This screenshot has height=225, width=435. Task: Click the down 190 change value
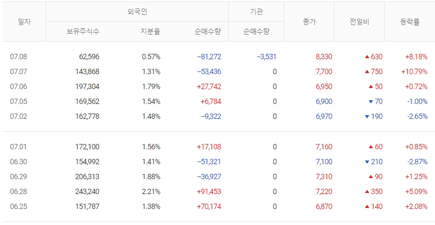click(374, 117)
